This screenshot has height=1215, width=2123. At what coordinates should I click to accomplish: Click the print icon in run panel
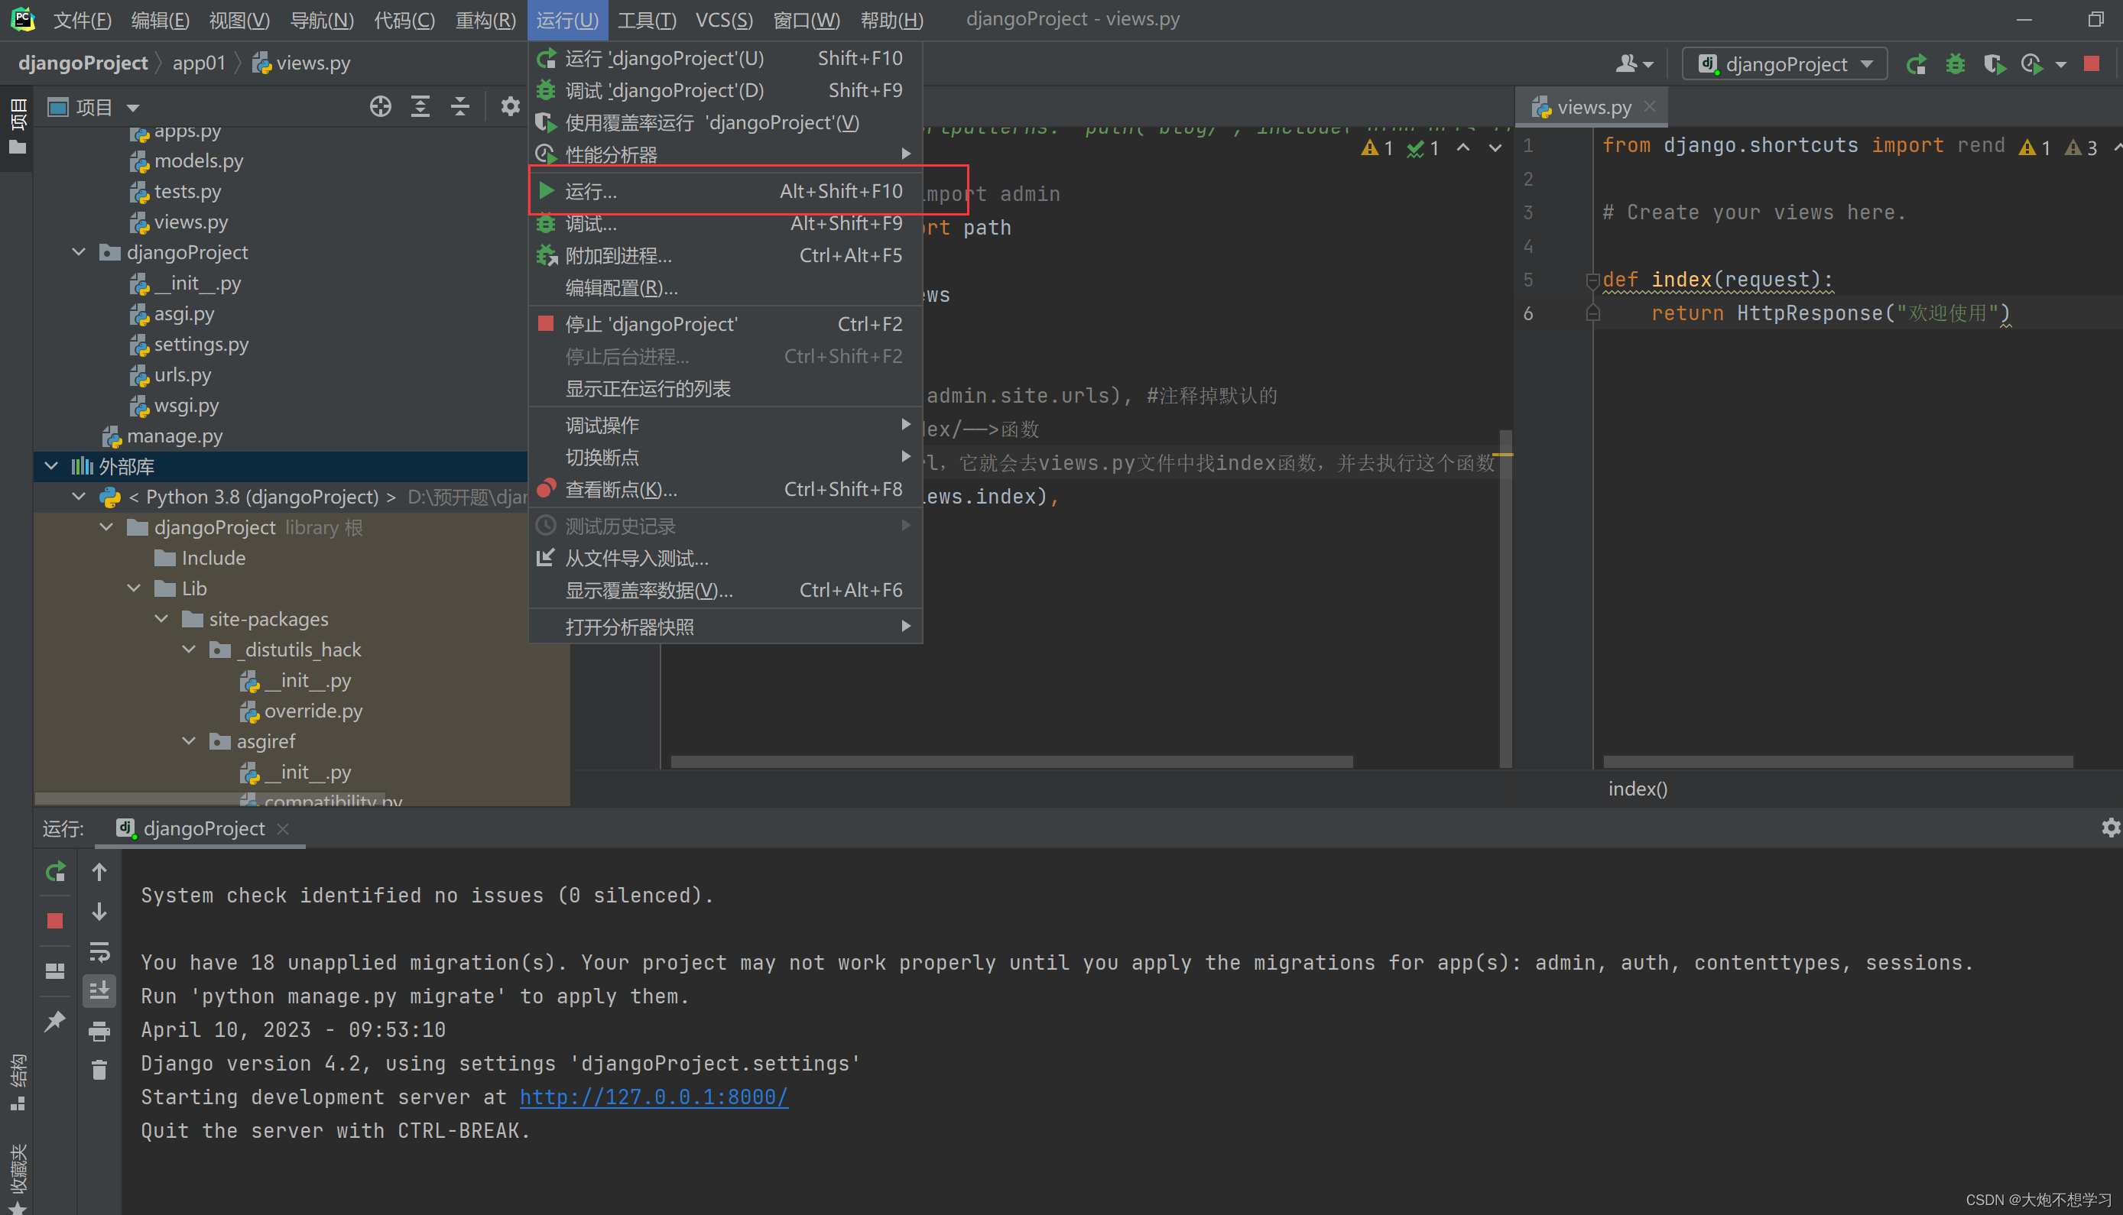pyautogui.click(x=99, y=1032)
